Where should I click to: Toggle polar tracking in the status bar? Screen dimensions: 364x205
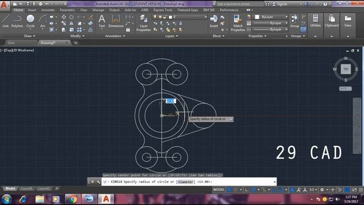(x=253, y=190)
